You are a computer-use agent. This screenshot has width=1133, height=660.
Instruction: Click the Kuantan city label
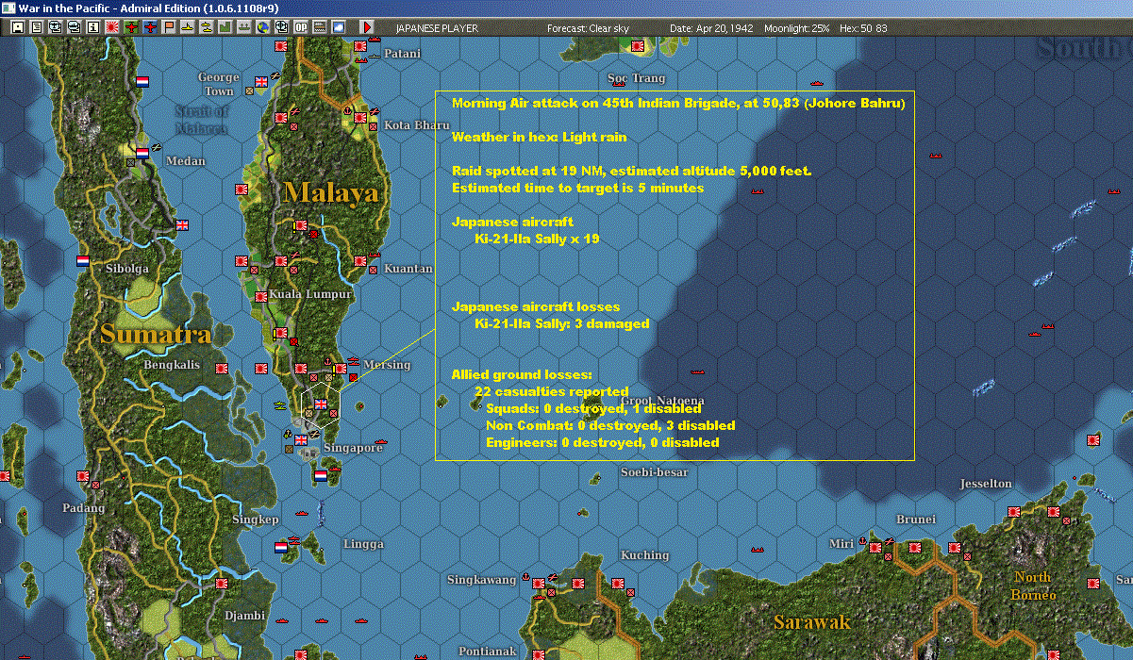(x=408, y=269)
